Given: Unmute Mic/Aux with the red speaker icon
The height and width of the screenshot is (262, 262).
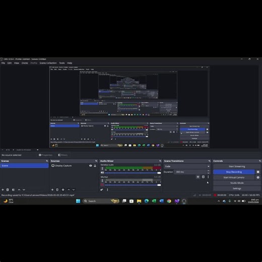Looking at the screenshot, I should pos(102,185).
